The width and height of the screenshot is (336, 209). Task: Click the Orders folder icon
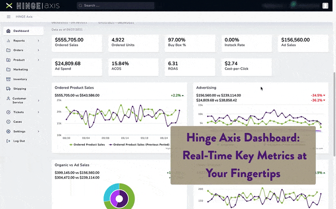click(x=8, y=50)
